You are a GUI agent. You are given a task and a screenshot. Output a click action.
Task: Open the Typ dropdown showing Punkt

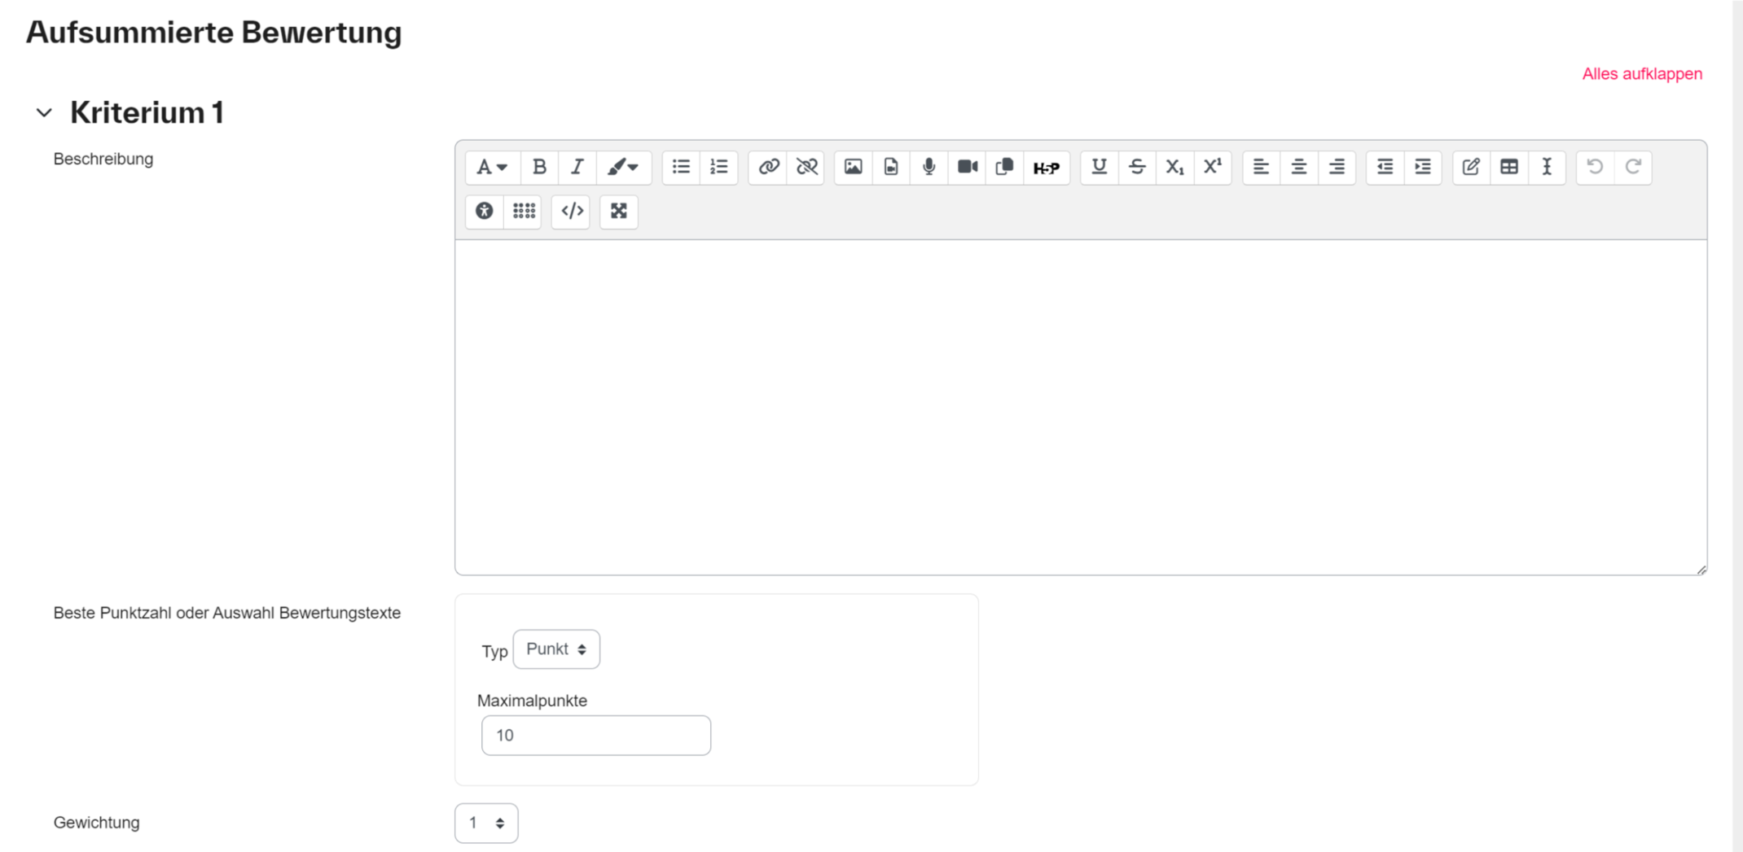click(556, 649)
